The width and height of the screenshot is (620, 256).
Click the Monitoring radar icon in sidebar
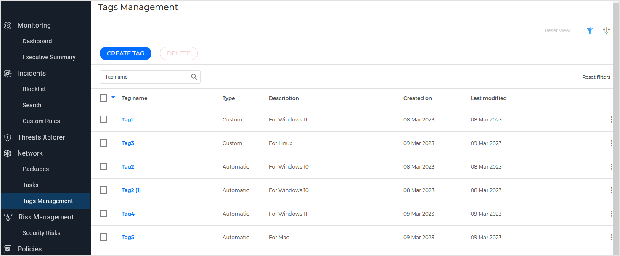8,26
